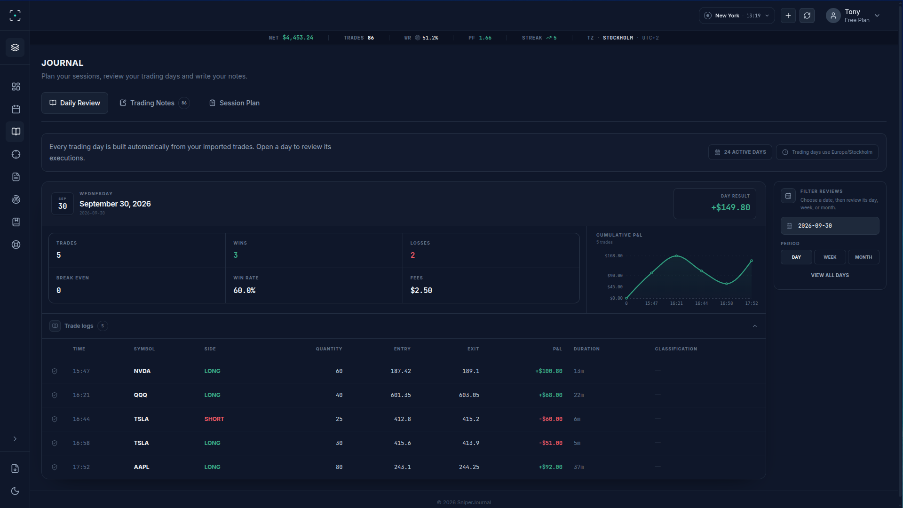The width and height of the screenshot is (903, 508).
Task: Click the TSLA SHORT trade row at 16:44
Action: (404, 419)
